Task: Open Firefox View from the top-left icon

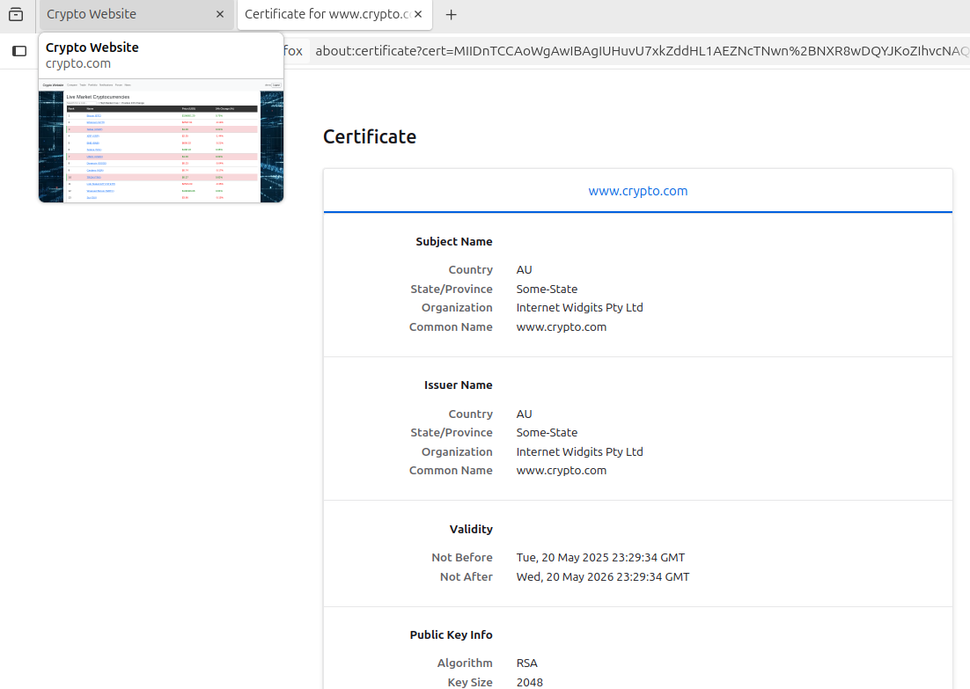Action: click(16, 14)
